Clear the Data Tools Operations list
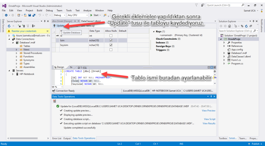 point(55,101)
